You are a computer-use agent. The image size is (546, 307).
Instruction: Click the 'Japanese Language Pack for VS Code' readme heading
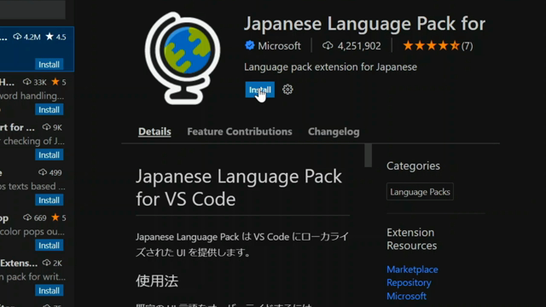coord(239,188)
